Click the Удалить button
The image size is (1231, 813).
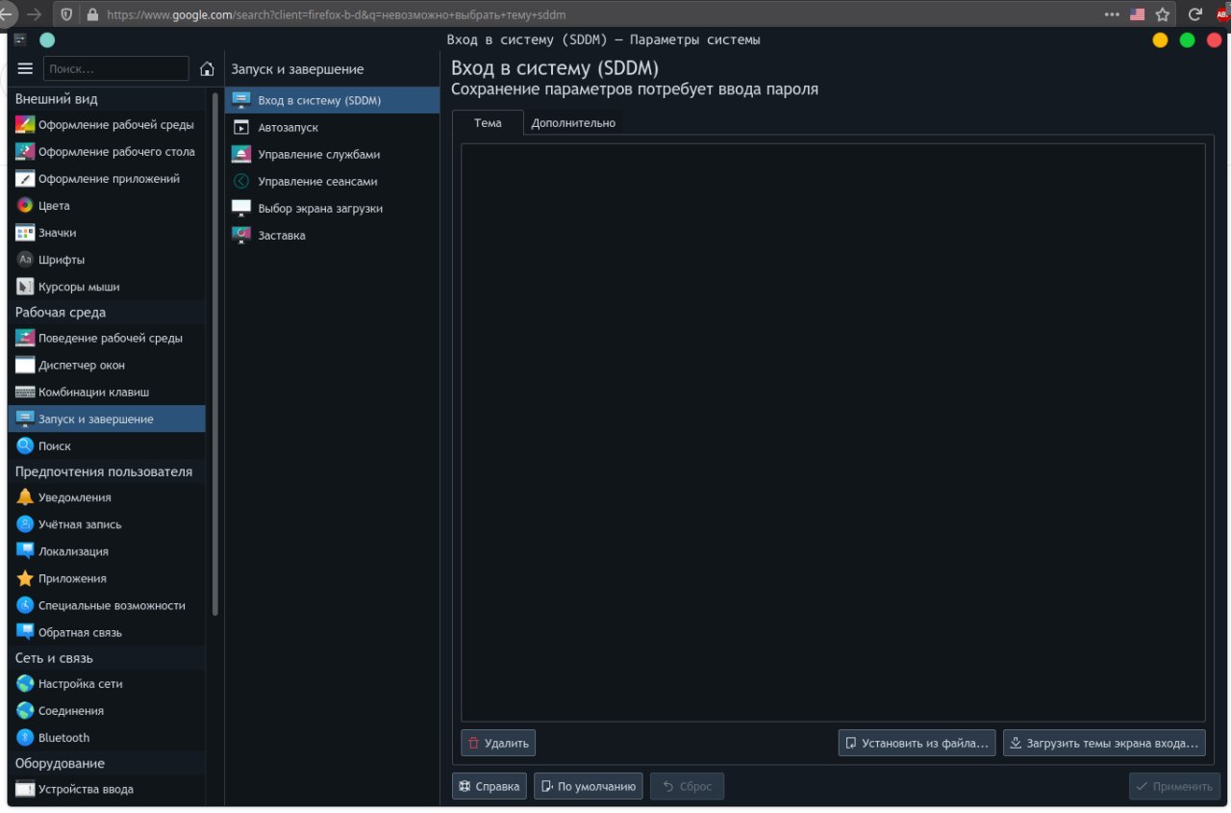(498, 743)
